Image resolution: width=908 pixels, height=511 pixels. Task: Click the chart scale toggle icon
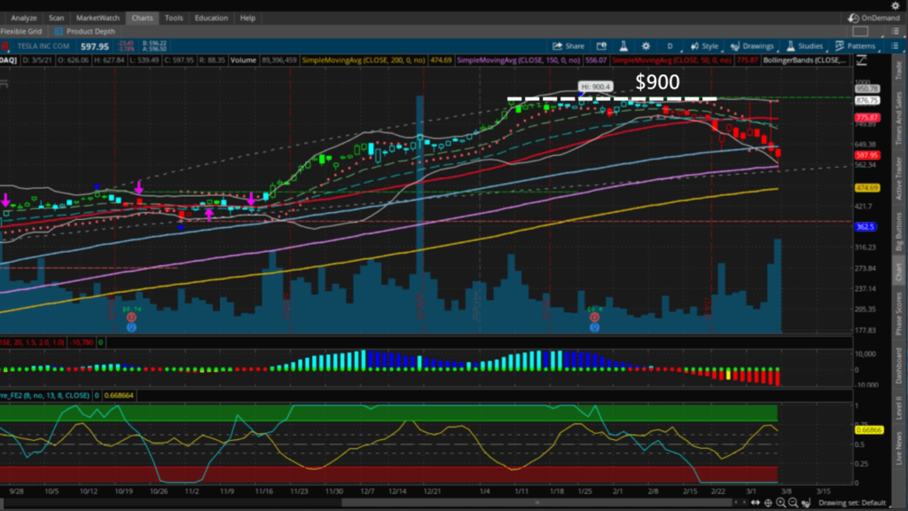click(862, 59)
